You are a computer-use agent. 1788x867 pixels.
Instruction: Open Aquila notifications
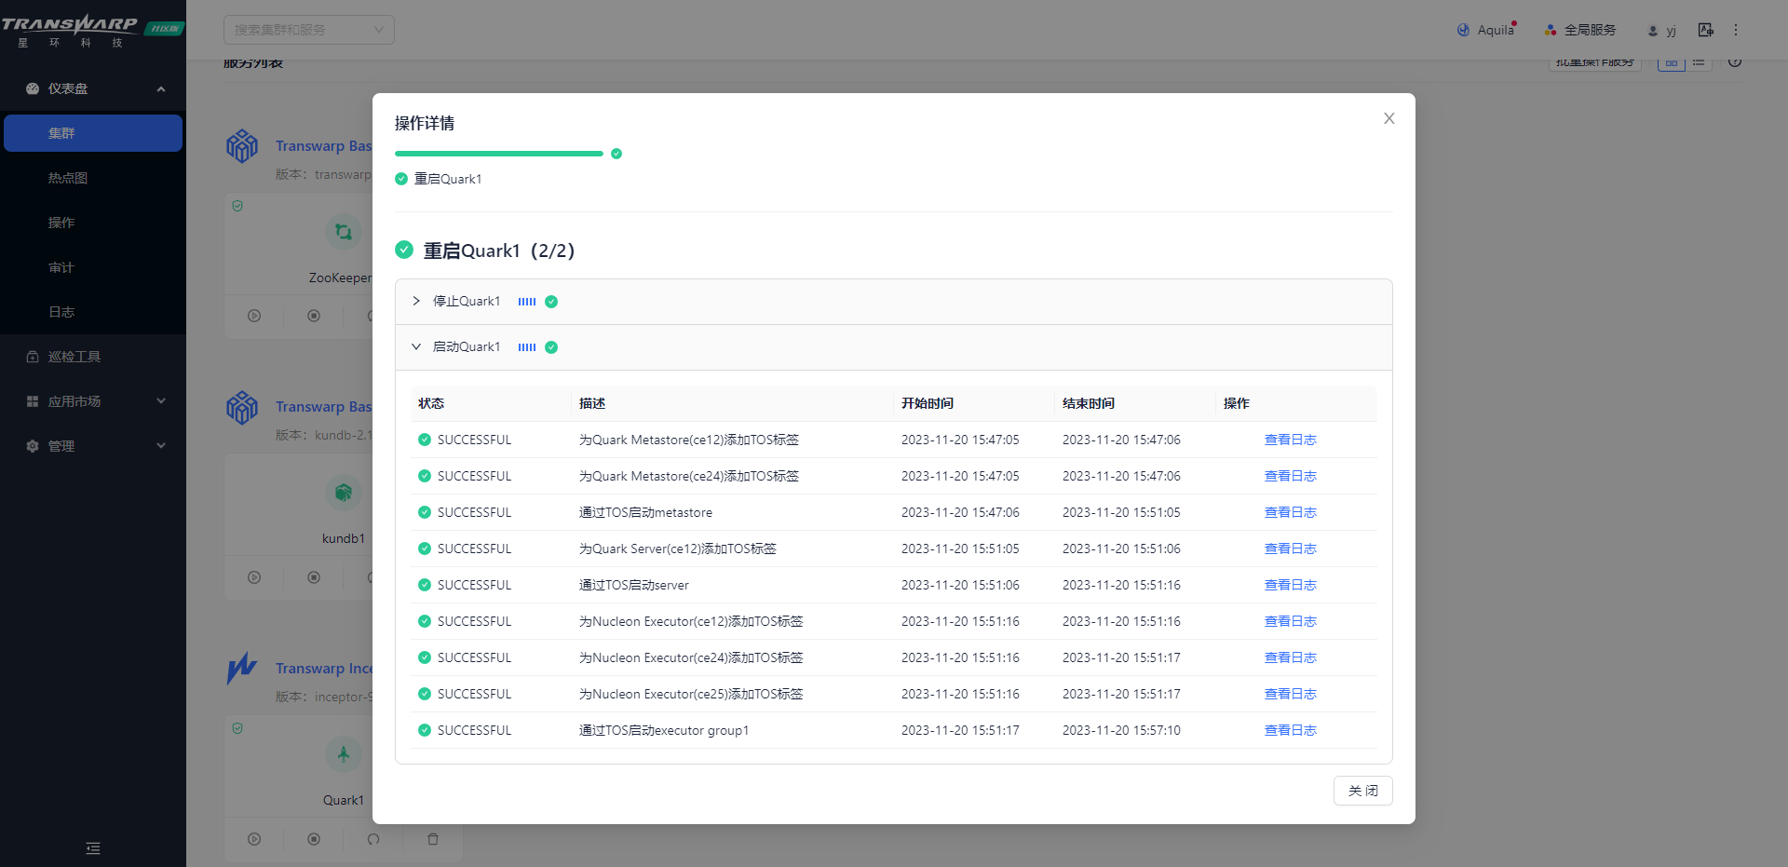1487,30
